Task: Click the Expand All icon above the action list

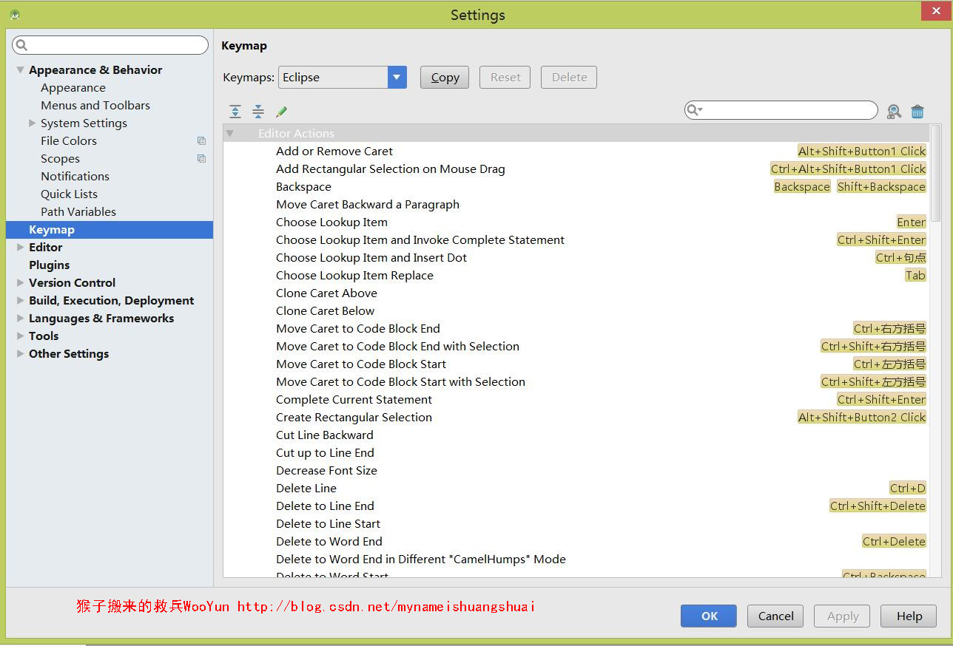Action: click(x=235, y=112)
